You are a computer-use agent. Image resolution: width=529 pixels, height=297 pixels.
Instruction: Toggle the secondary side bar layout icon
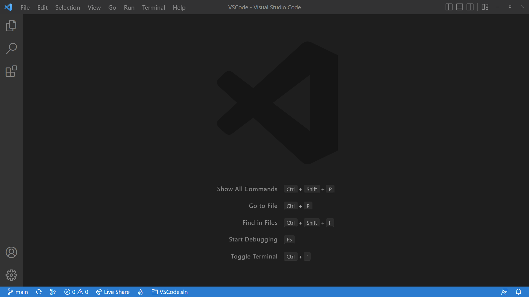470,7
